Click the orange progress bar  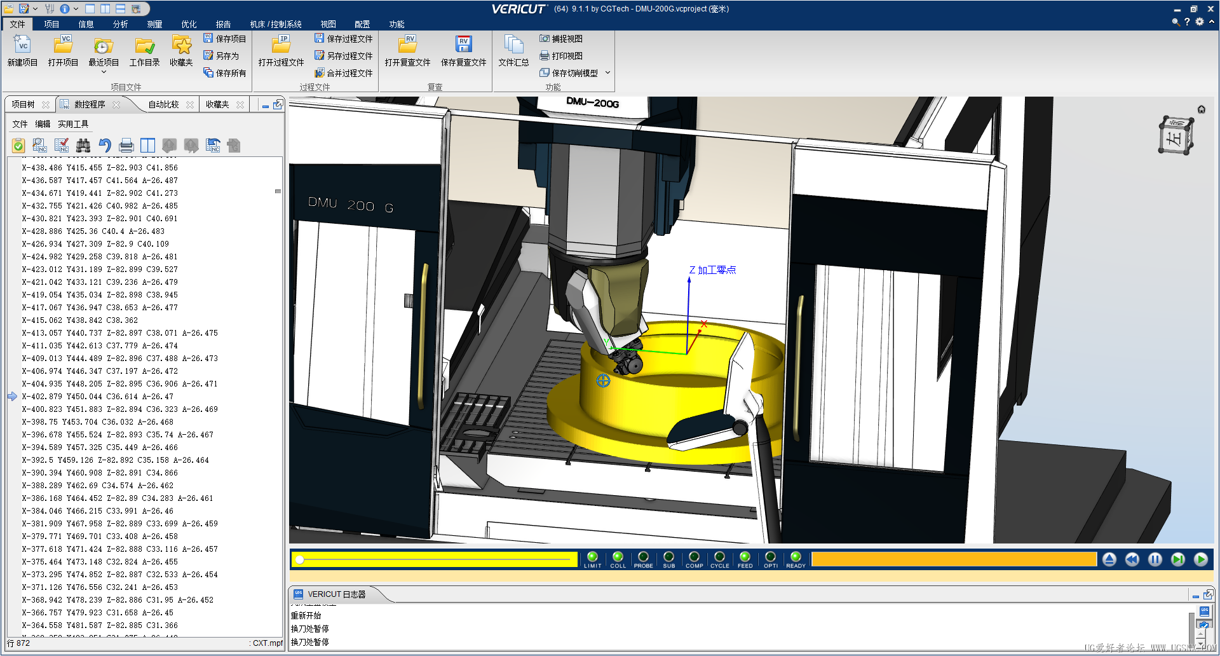tap(954, 559)
